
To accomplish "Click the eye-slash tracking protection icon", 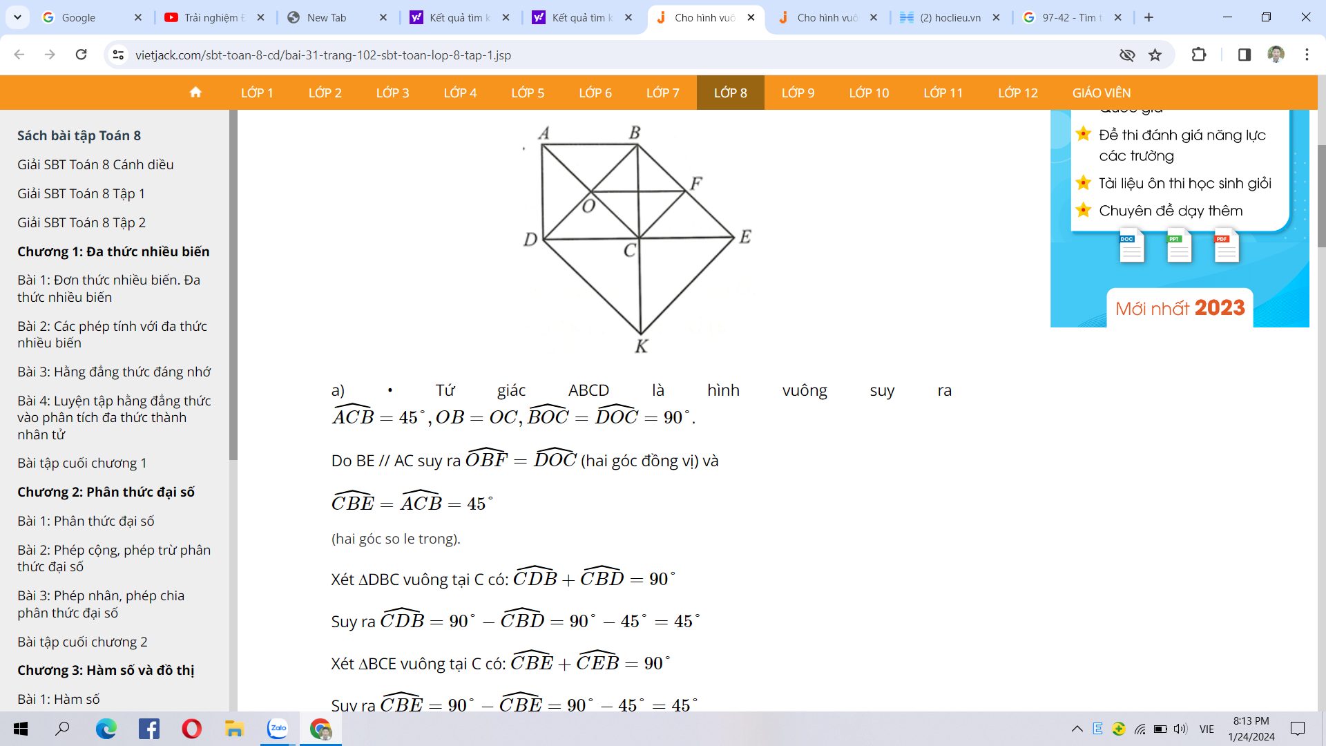I will tap(1127, 55).
